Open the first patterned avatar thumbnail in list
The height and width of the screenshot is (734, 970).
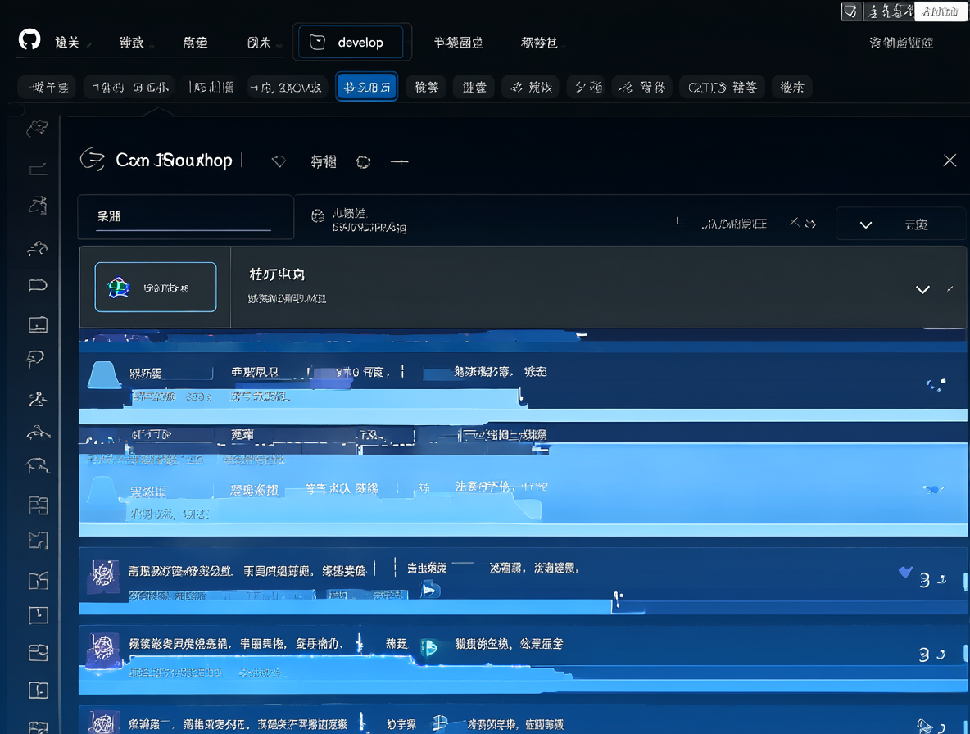102,576
